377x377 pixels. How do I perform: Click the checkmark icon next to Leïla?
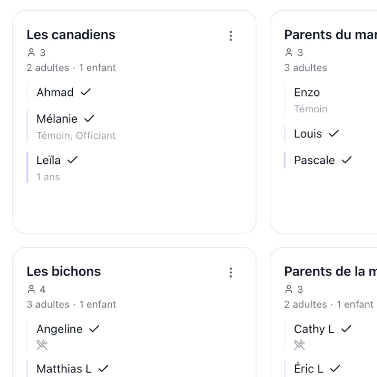(72, 160)
